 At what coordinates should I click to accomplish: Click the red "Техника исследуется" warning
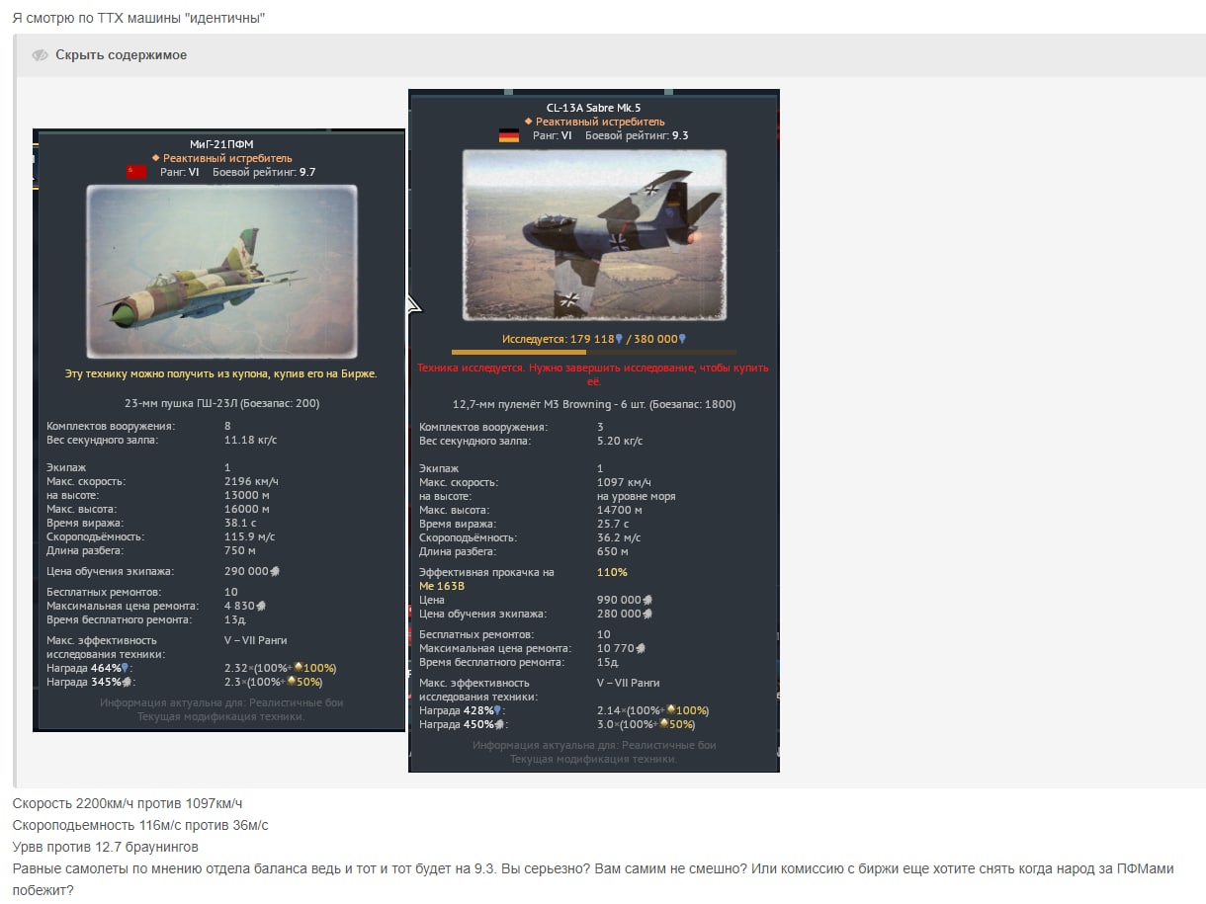(x=593, y=373)
